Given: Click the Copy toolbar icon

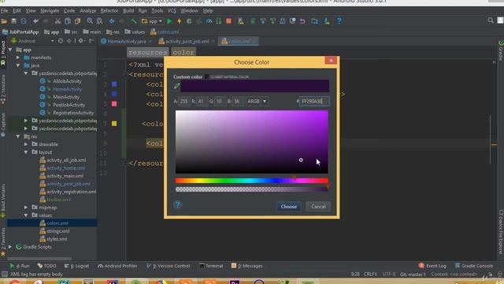Looking at the screenshot, I should 68,21.
